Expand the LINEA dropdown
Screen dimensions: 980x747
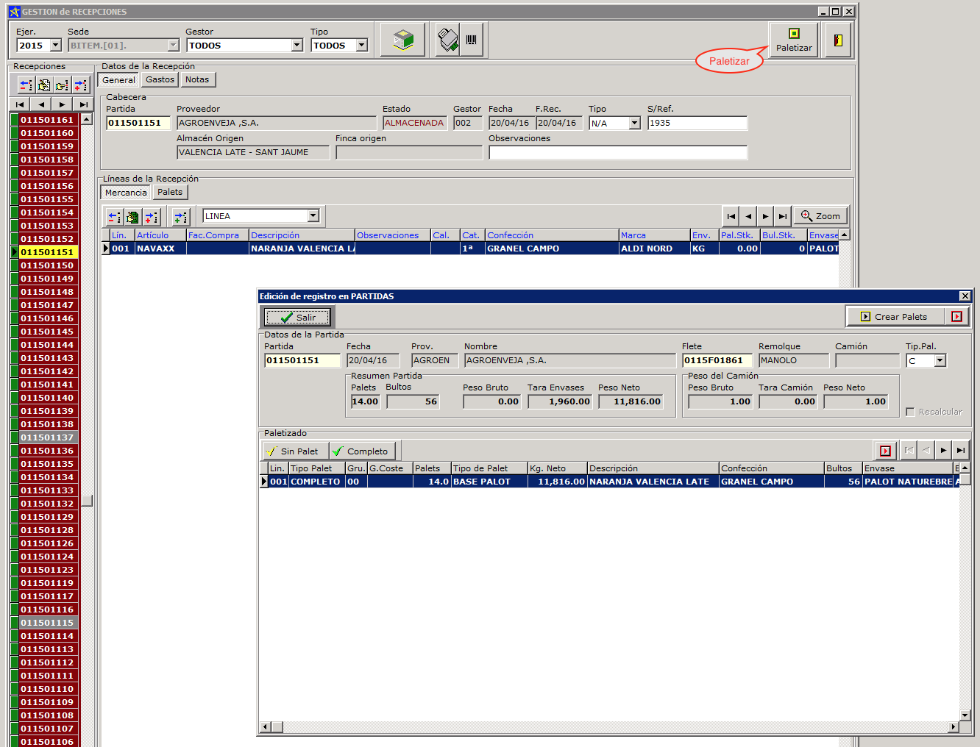[x=313, y=216]
